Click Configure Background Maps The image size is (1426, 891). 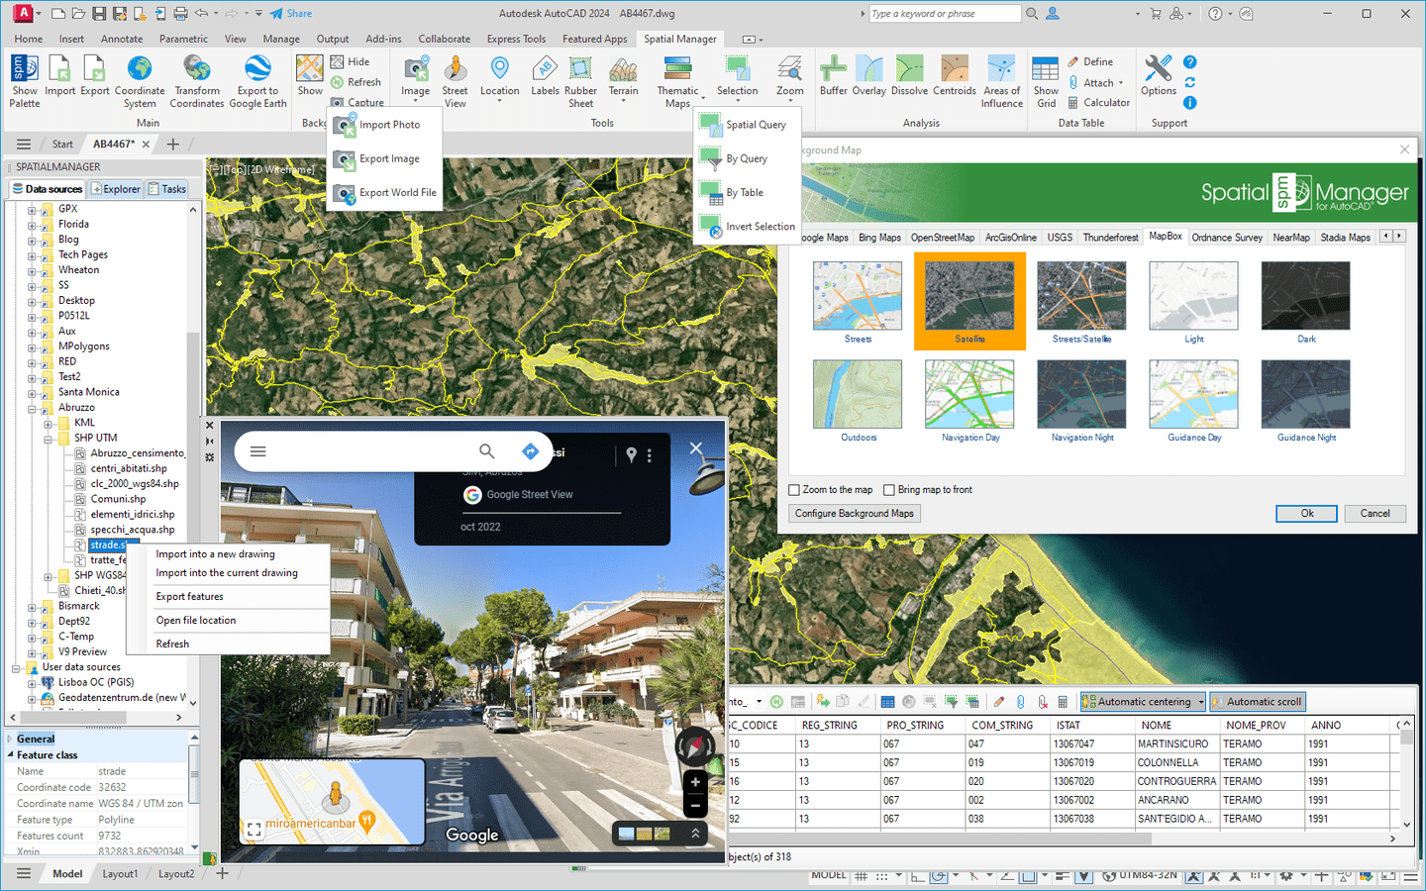point(854,513)
